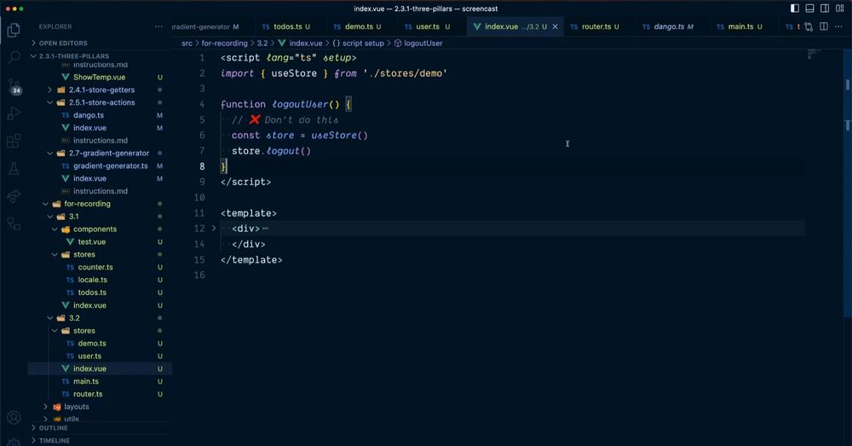Unfold the collapsed div at line 12

214,229
